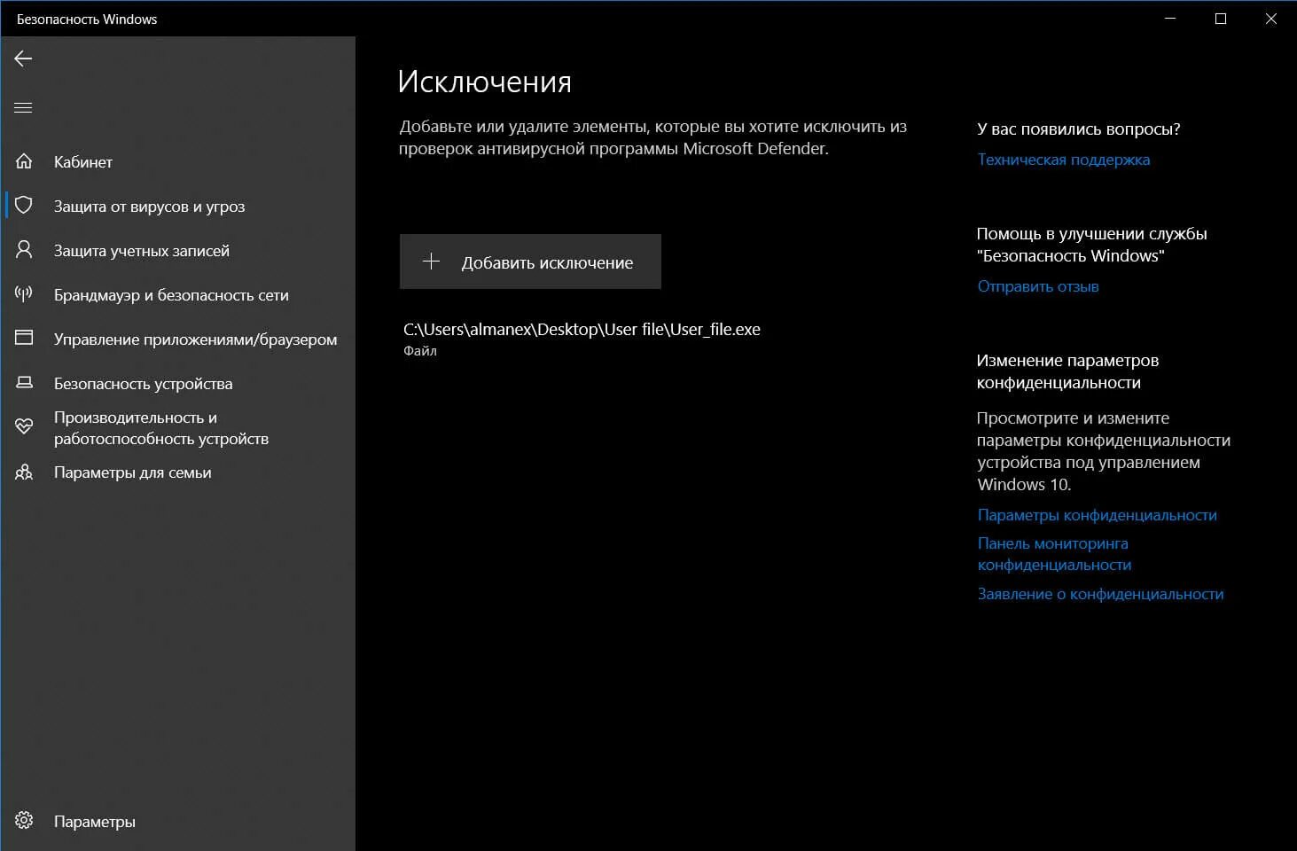Click the C:\Users file path entry
This screenshot has width=1297, height=851.
581,329
